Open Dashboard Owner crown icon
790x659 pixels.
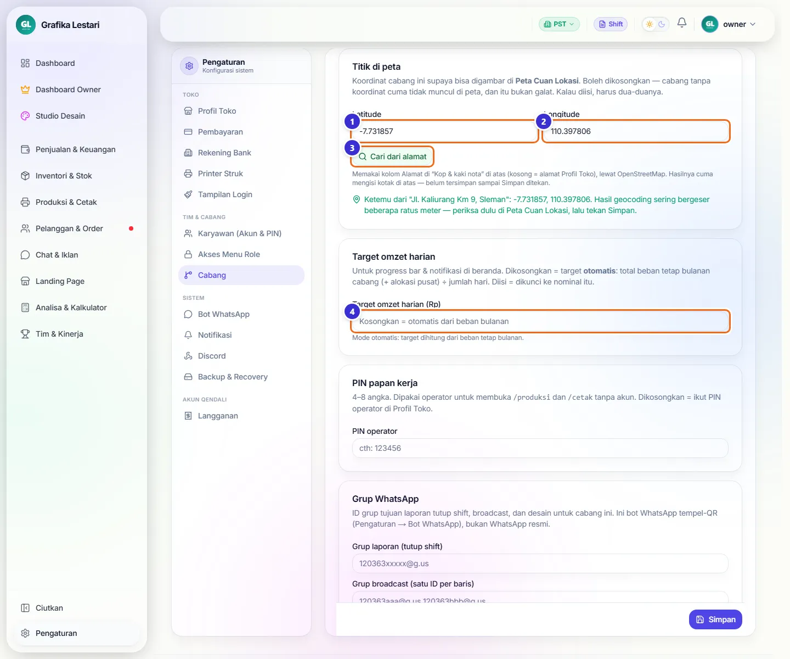click(x=25, y=90)
